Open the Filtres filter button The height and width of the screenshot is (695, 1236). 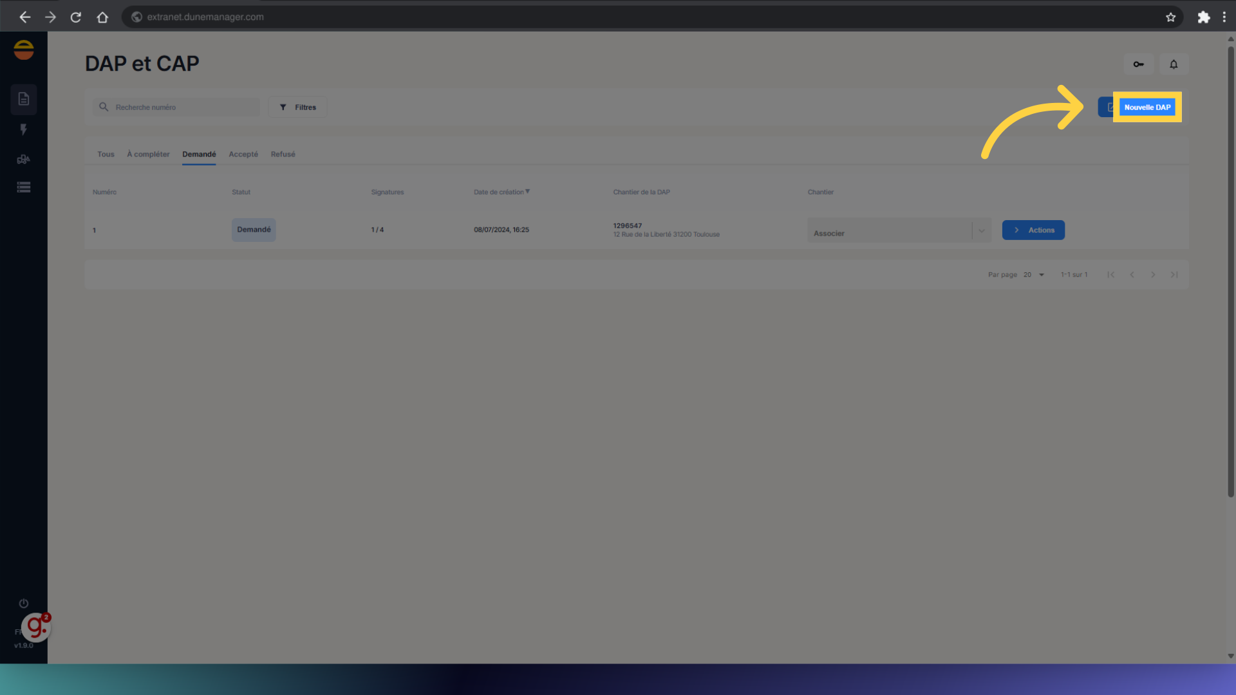pyautogui.click(x=298, y=107)
